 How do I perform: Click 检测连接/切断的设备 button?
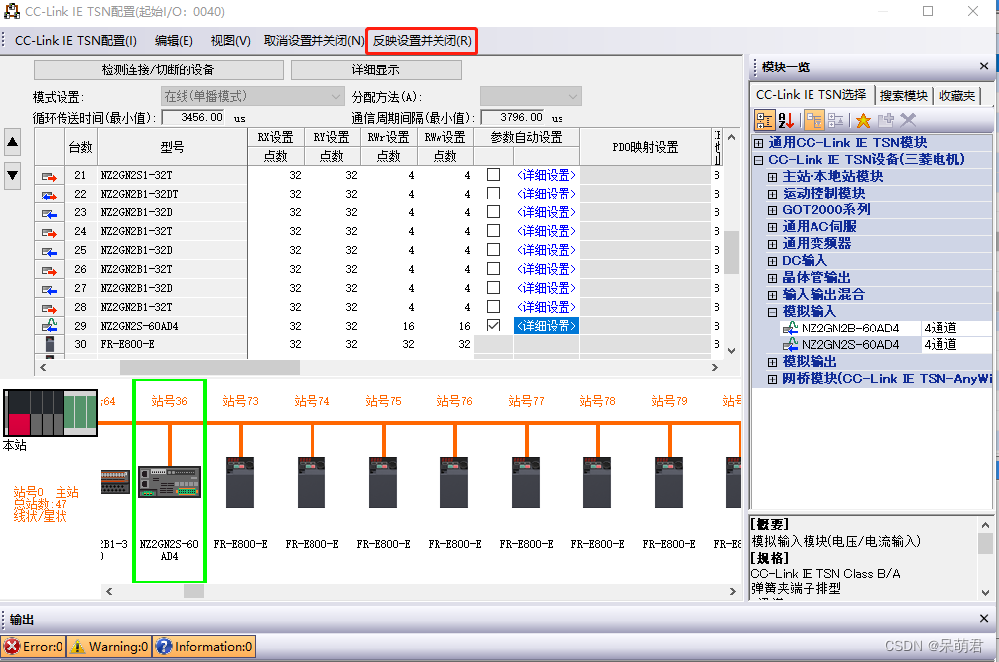coord(159,69)
